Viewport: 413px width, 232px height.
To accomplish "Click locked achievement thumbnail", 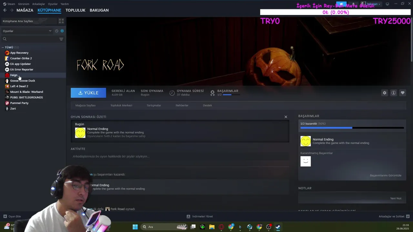I will (306, 161).
